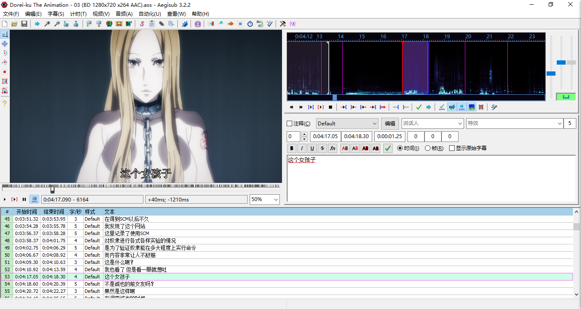Image resolution: width=581 pixels, height=309 pixels.
Task: Set primary colour with first AB button
Action: (345, 148)
